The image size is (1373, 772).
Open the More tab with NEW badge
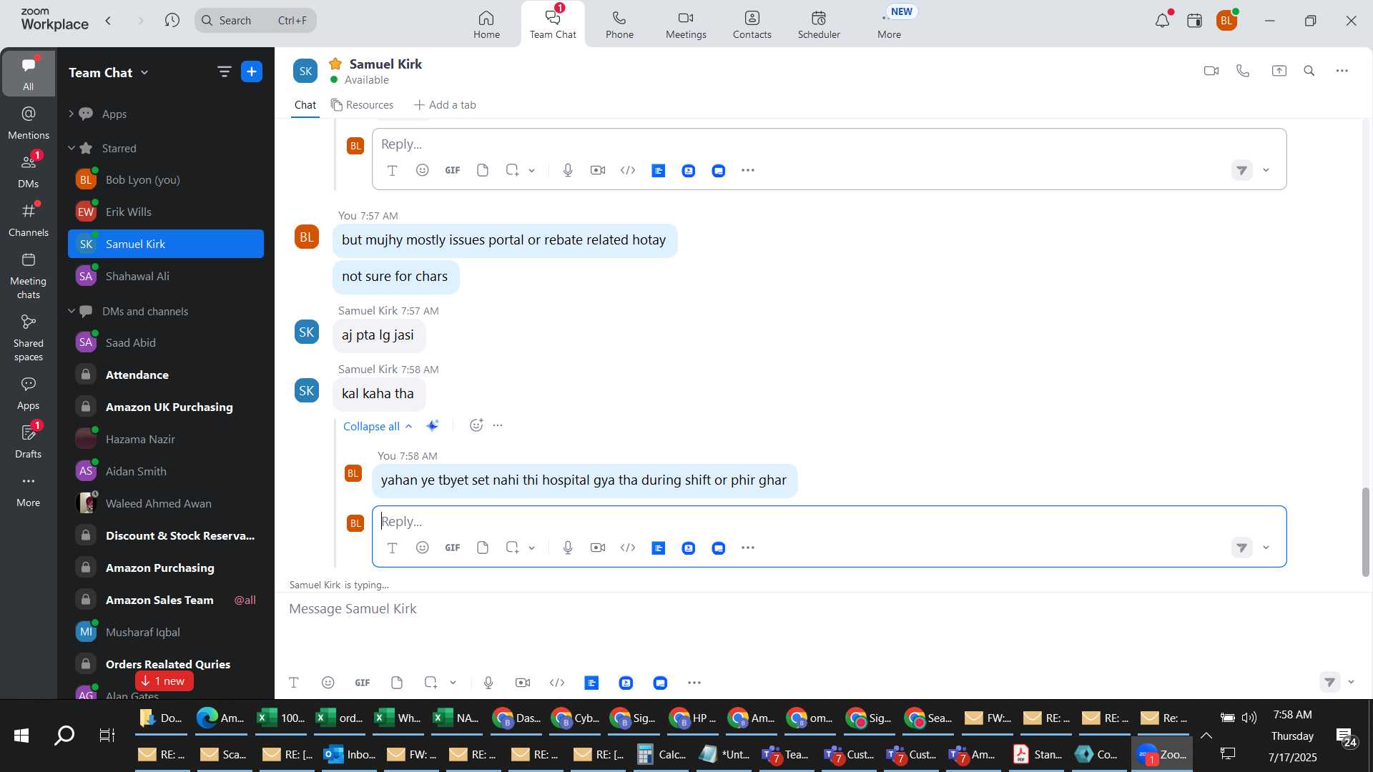click(890, 24)
